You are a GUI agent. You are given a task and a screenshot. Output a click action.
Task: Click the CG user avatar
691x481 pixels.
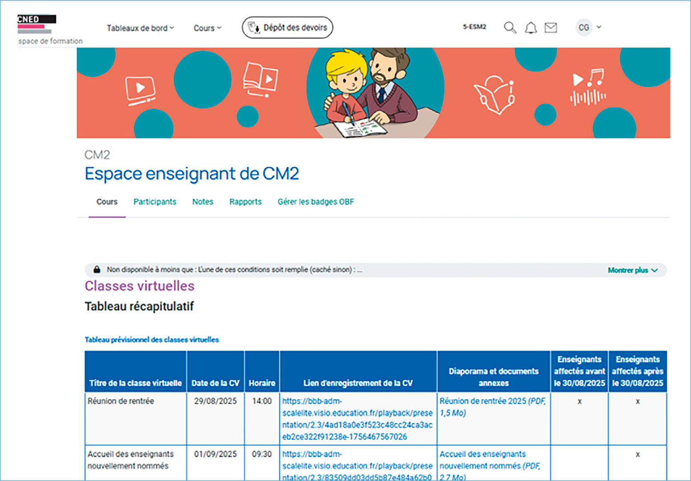pyautogui.click(x=583, y=28)
